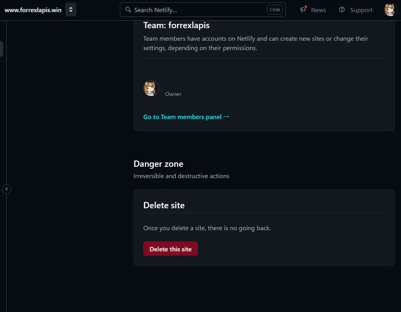The image size is (401, 312).
Task: Click the left sidebar edge handle
Action: pos(2,49)
